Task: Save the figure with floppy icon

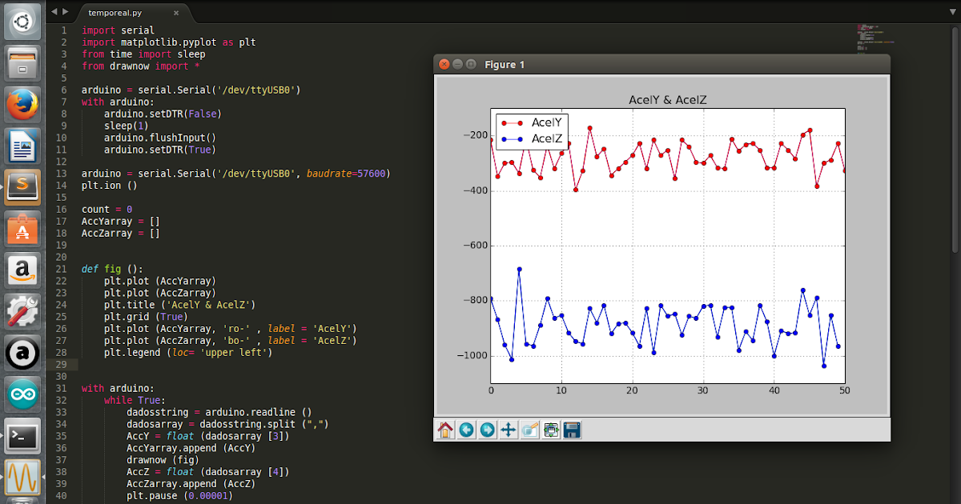Action: point(572,430)
